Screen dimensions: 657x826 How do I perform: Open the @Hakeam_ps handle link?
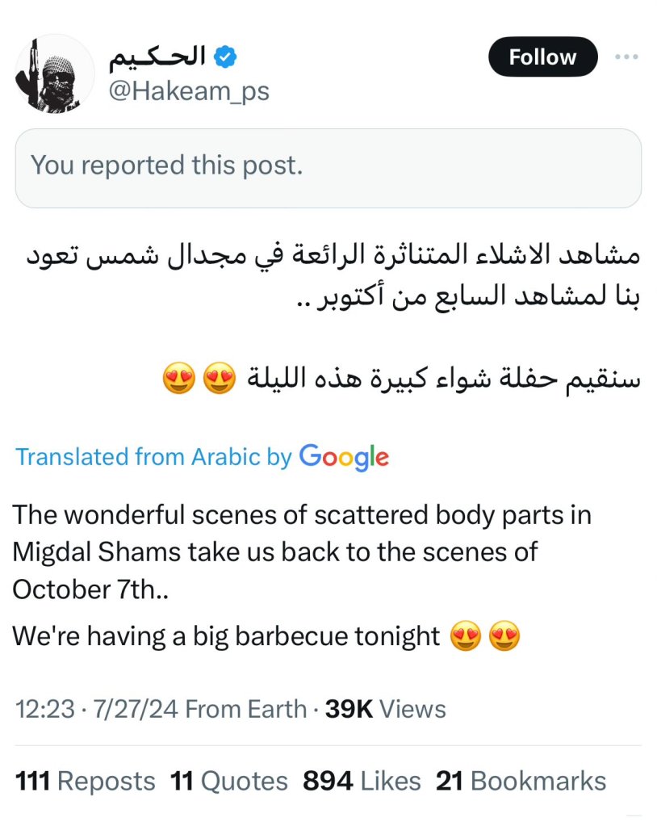pyautogui.click(x=189, y=91)
